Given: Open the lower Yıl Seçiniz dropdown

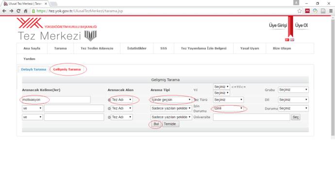Looking at the screenshot, I should tap(221, 93).
